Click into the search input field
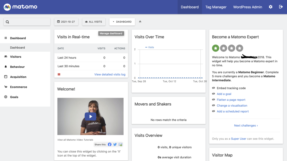Image resolution: width=287 pixels, height=161 pixels. tap(27, 22)
